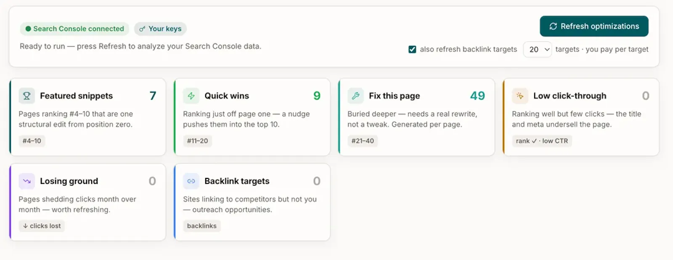Open the Featured snippets card title
Viewport: 673px width, 260px height.
77,96
